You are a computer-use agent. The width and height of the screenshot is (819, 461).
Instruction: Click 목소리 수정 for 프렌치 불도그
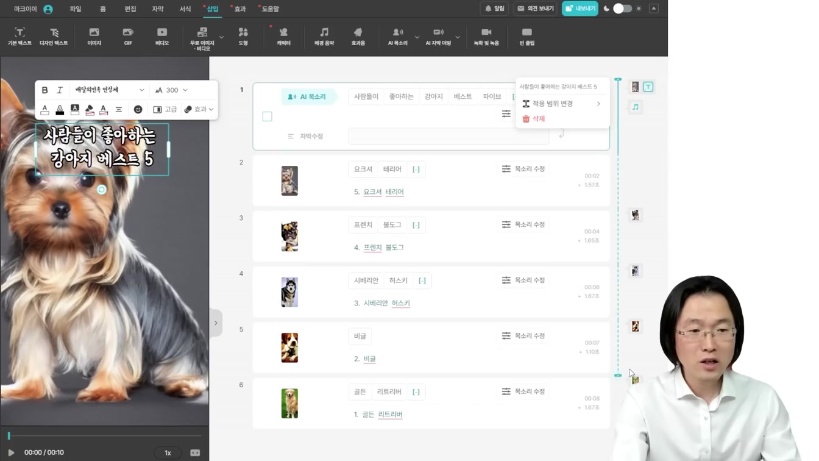click(523, 224)
